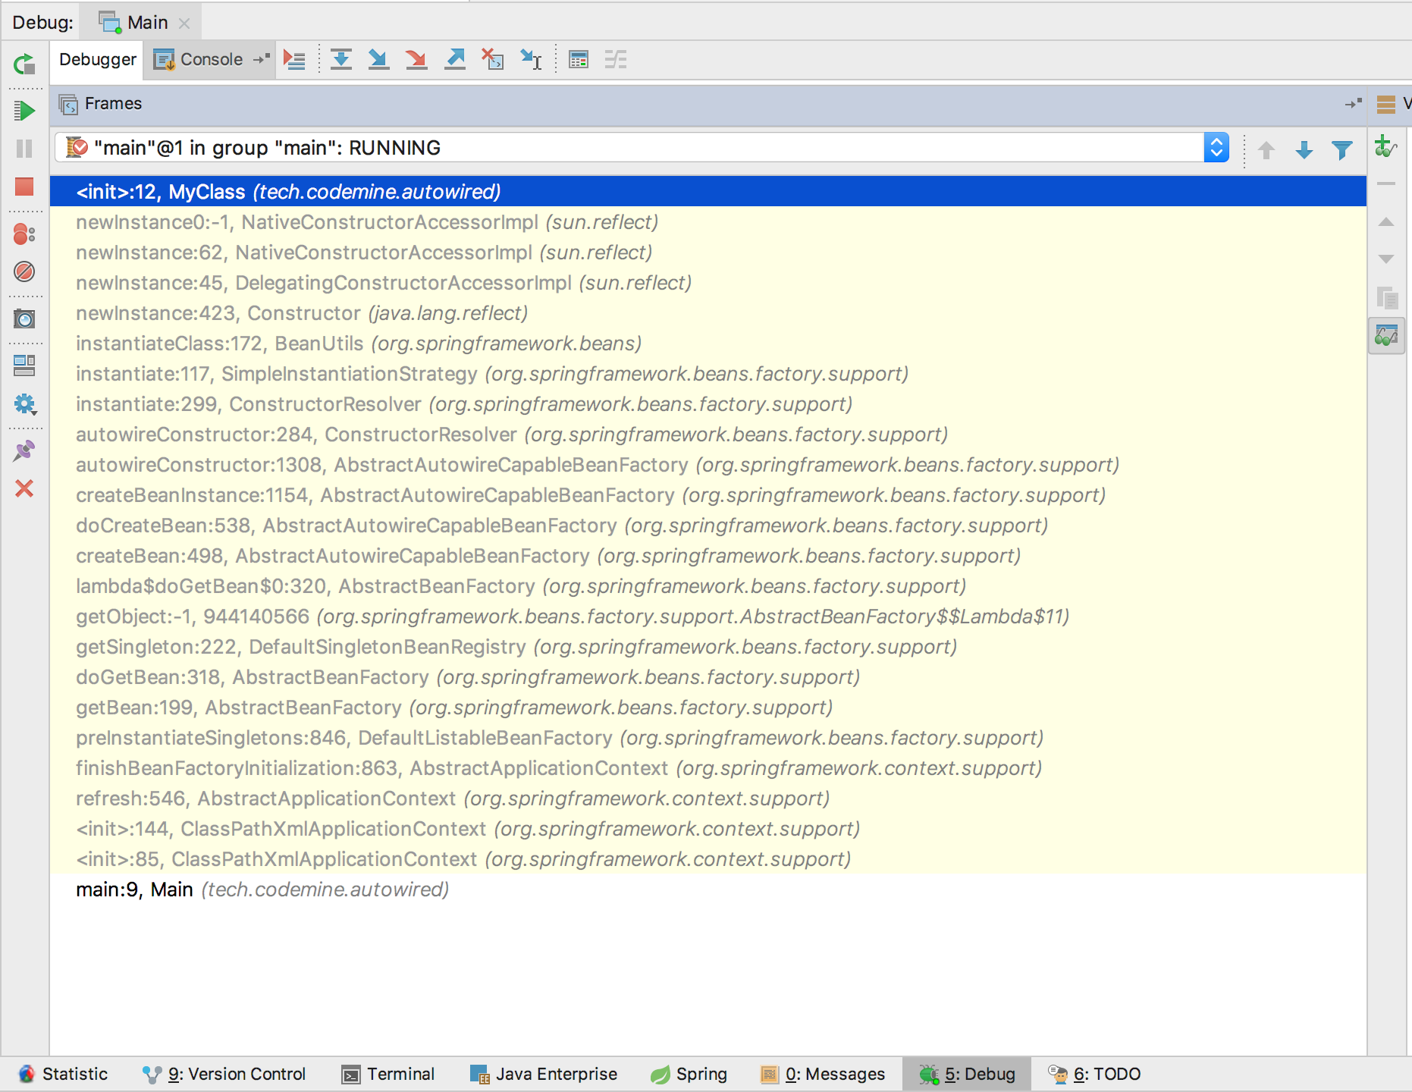Select the refresh:546 stack frame
This screenshot has width=1412, height=1092.
pyautogui.click(x=708, y=799)
